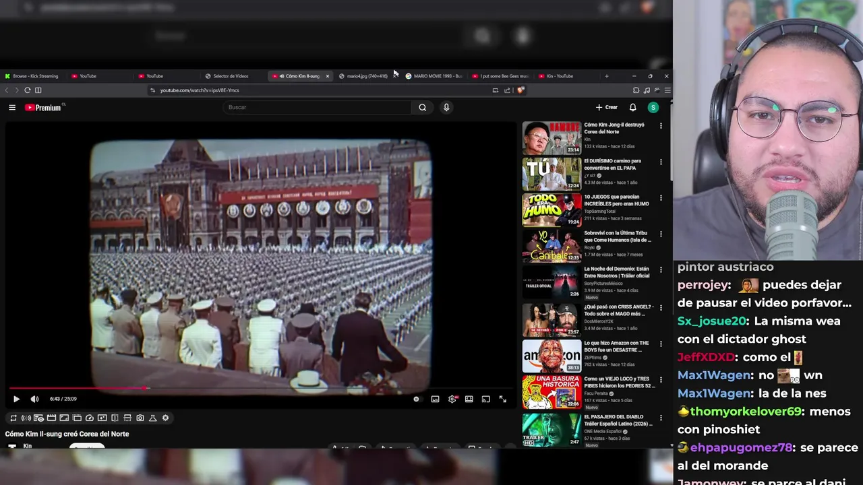Open options for ¿Qué pasó con CRISS ANGEL?
The image size is (863, 485).
click(661, 308)
